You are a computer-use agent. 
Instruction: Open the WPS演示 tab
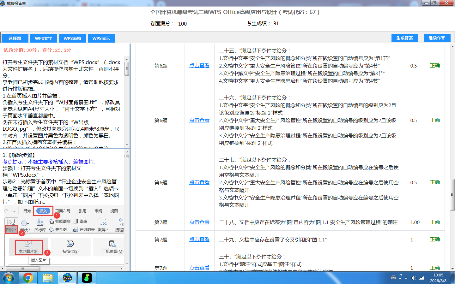101,38
